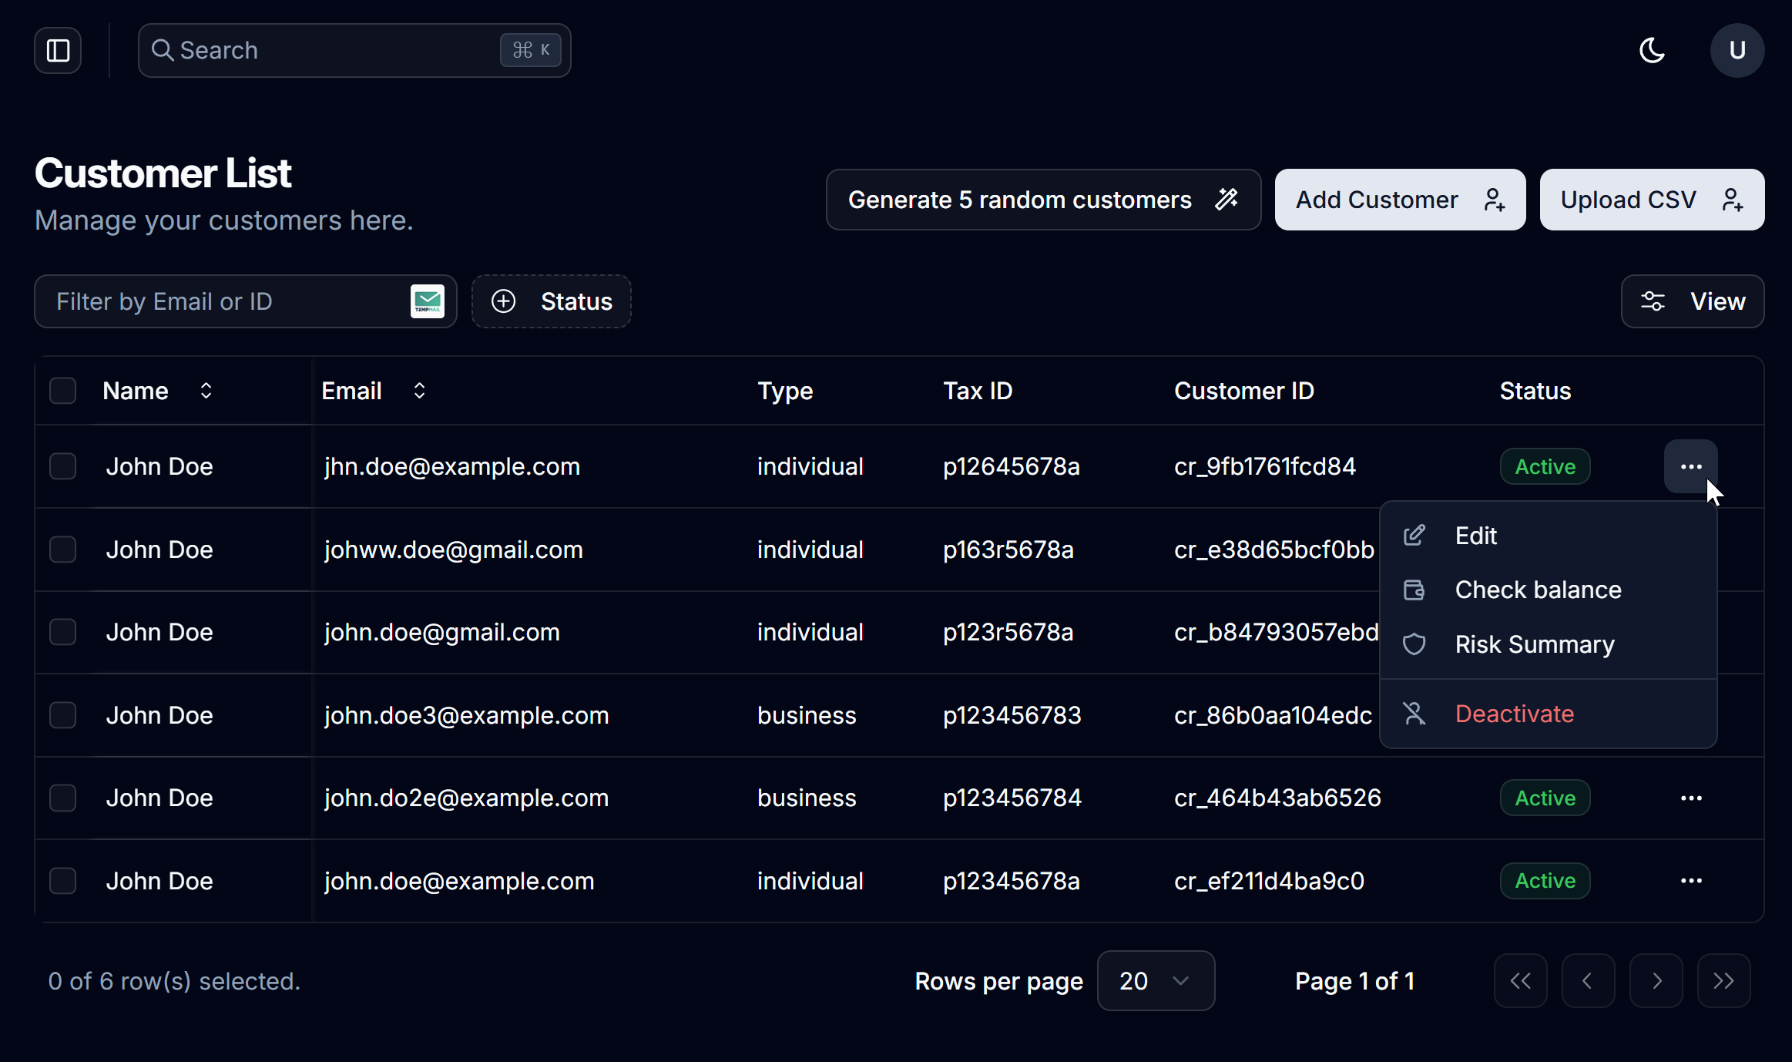Open Rows per page dropdown

coord(1155,981)
